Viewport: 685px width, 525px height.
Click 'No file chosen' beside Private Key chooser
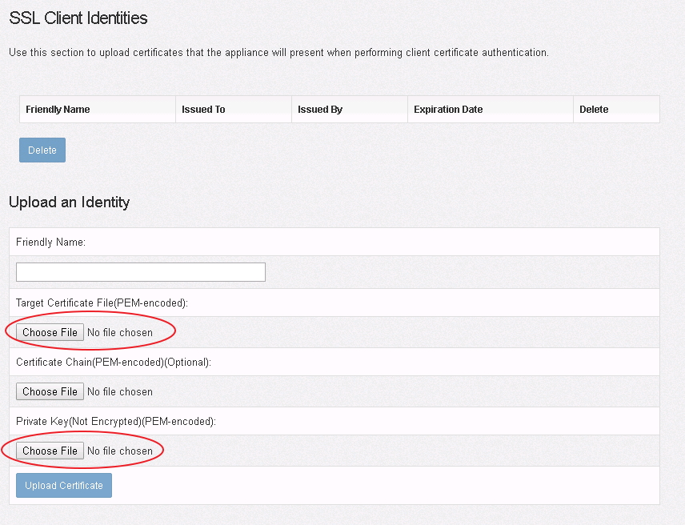tap(120, 451)
